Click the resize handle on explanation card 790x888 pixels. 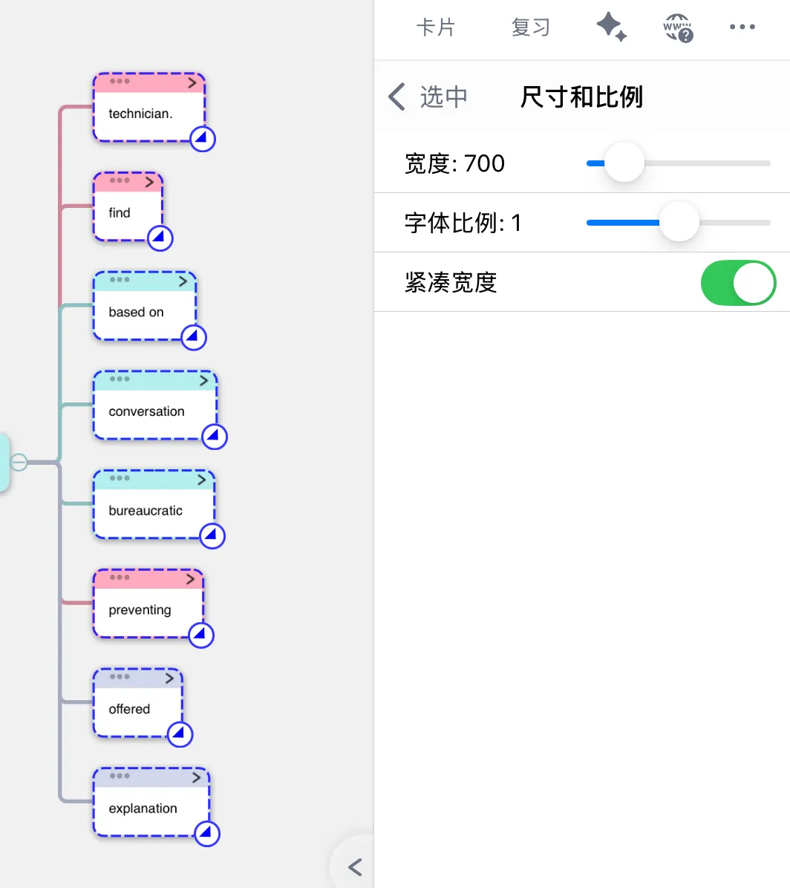tap(206, 834)
